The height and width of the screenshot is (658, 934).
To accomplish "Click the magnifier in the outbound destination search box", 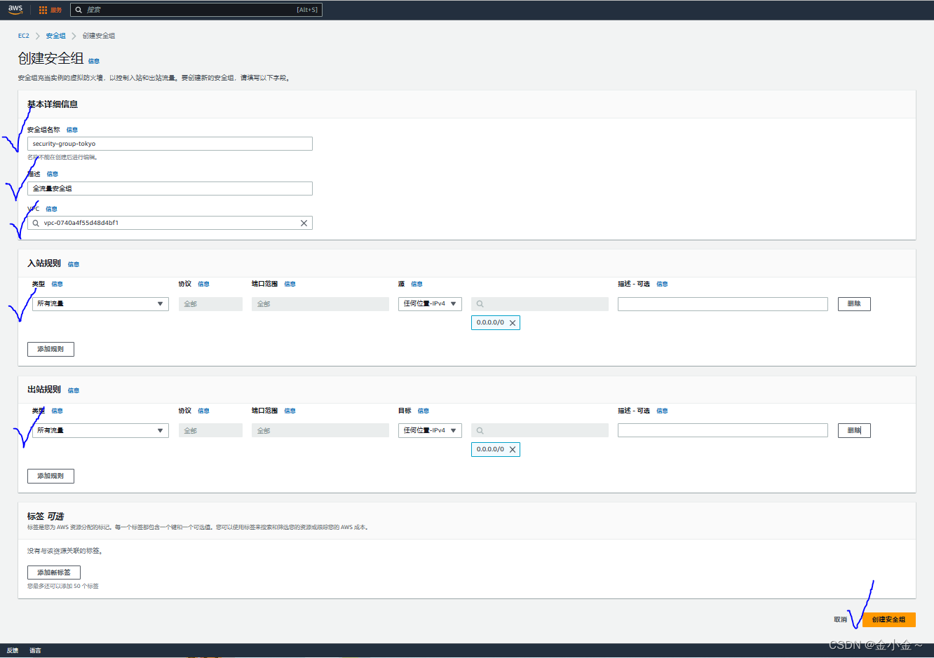I will tap(480, 430).
